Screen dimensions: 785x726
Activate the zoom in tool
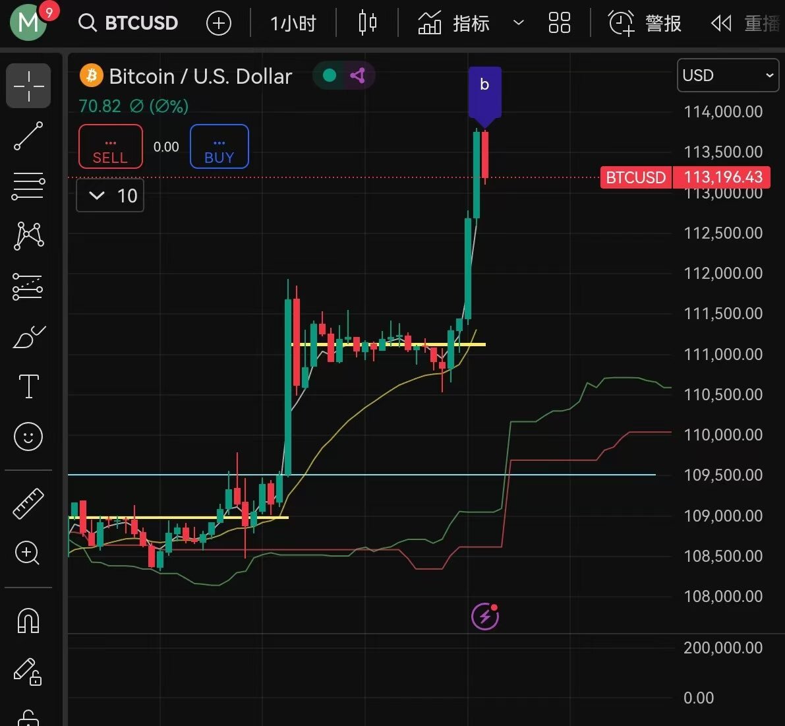pyautogui.click(x=28, y=553)
